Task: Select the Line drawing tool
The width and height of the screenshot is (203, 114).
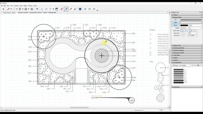Action: pos(8,9)
